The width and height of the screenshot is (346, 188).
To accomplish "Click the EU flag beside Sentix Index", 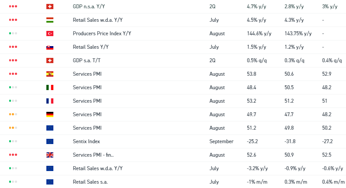I will pyautogui.click(x=49, y=141).
